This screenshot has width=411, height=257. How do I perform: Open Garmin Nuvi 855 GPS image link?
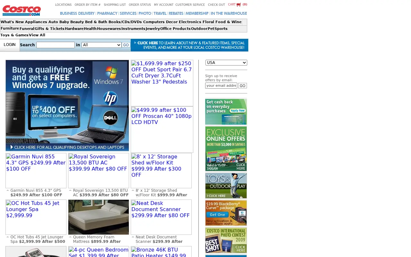(x=36, y=171)
